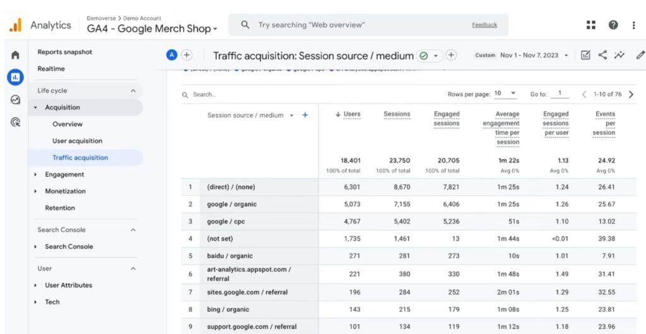Open the Google apps grid icon
The image size is (646, 334).
tap(590, 25)
